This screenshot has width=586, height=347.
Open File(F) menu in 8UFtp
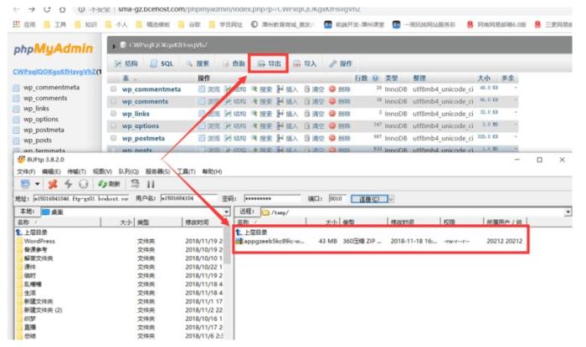coord(26,171)
